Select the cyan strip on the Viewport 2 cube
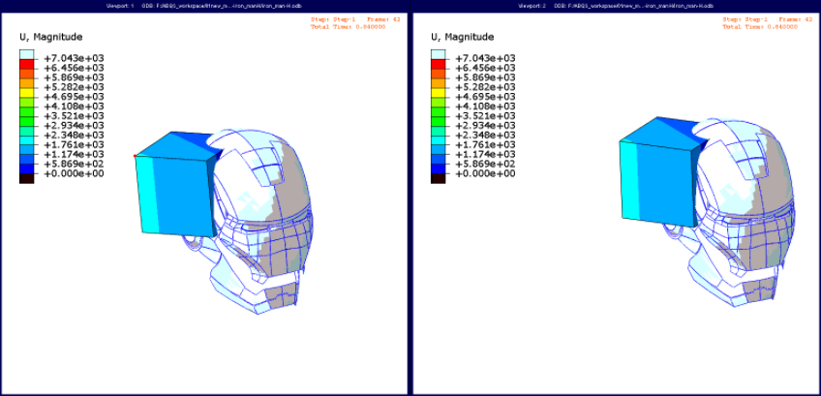This screenshot has width=821, height=396. [630, 181]
